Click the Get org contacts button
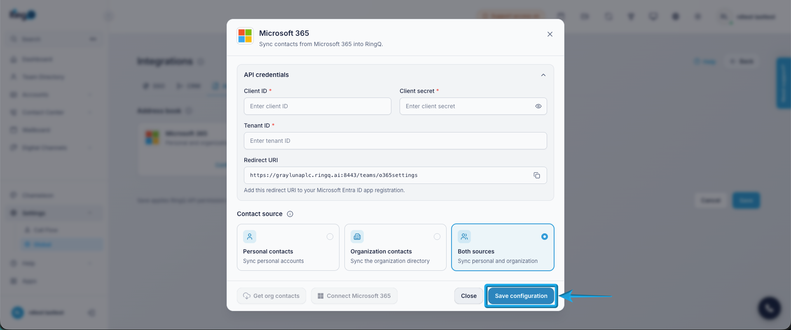 pos(271,296)
